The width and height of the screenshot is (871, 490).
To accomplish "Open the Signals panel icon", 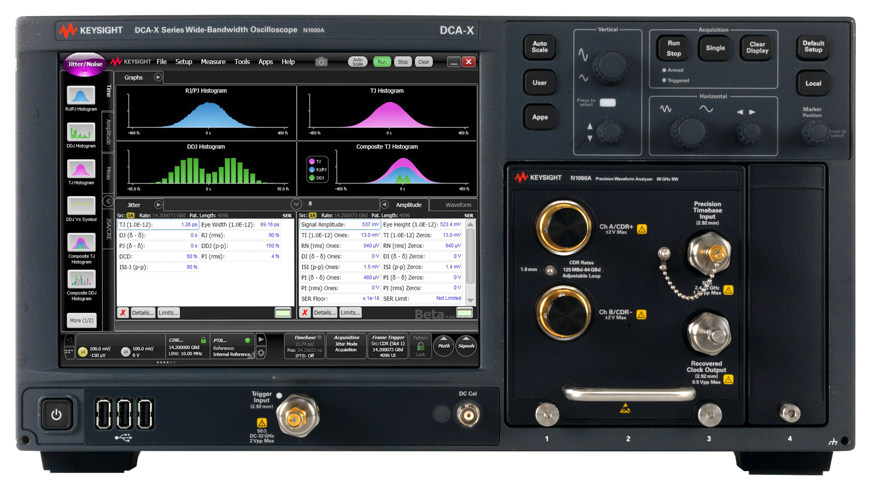I will click(466, 346).
